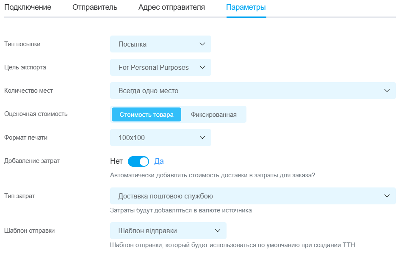
Task: Click chevron icon in 100x100 dropdown
Action: tap(202, 138)
